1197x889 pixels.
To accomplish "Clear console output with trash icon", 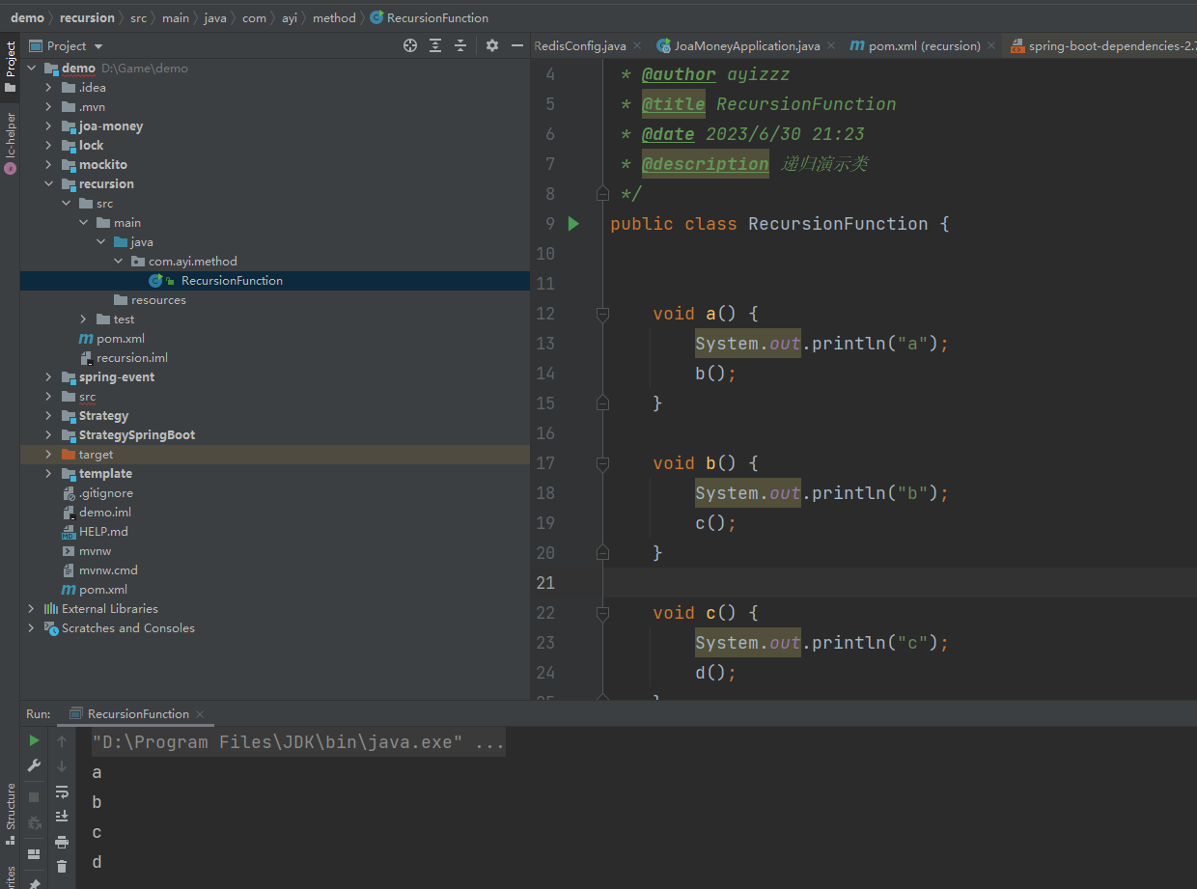I will [62, 867].
